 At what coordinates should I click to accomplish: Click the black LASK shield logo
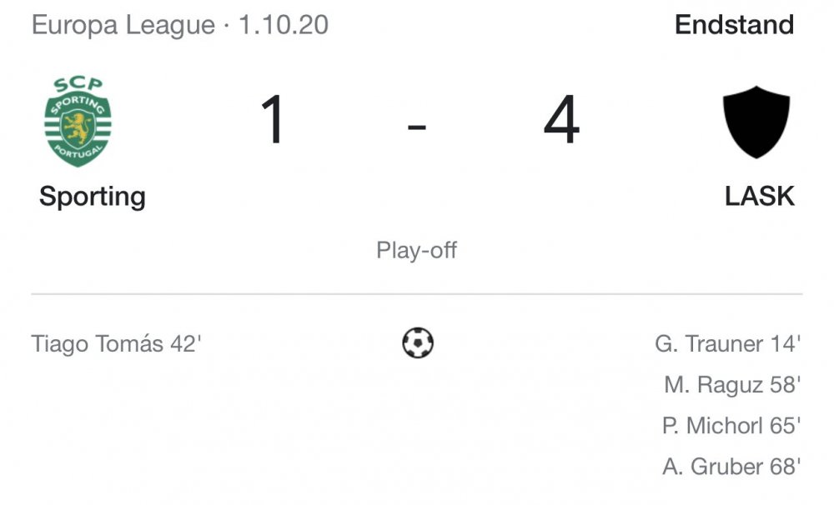pyautogui.click(x=756, y=122)
